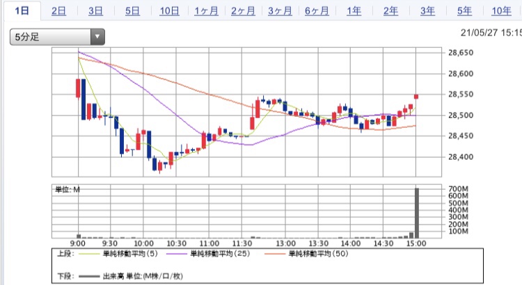
Task: Click the dropdown arrow beside 5分足
Action: click(97, 37)
